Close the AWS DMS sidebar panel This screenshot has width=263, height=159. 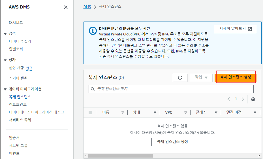[x=66, y=7]
